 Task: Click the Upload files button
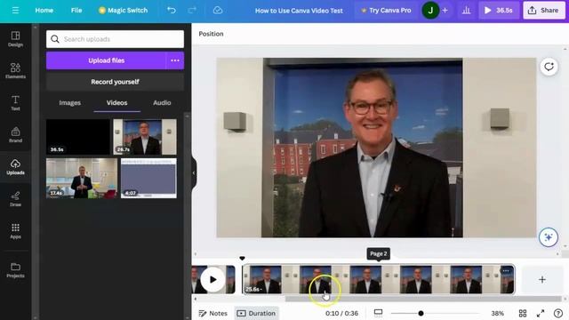[x=106, y=60]
